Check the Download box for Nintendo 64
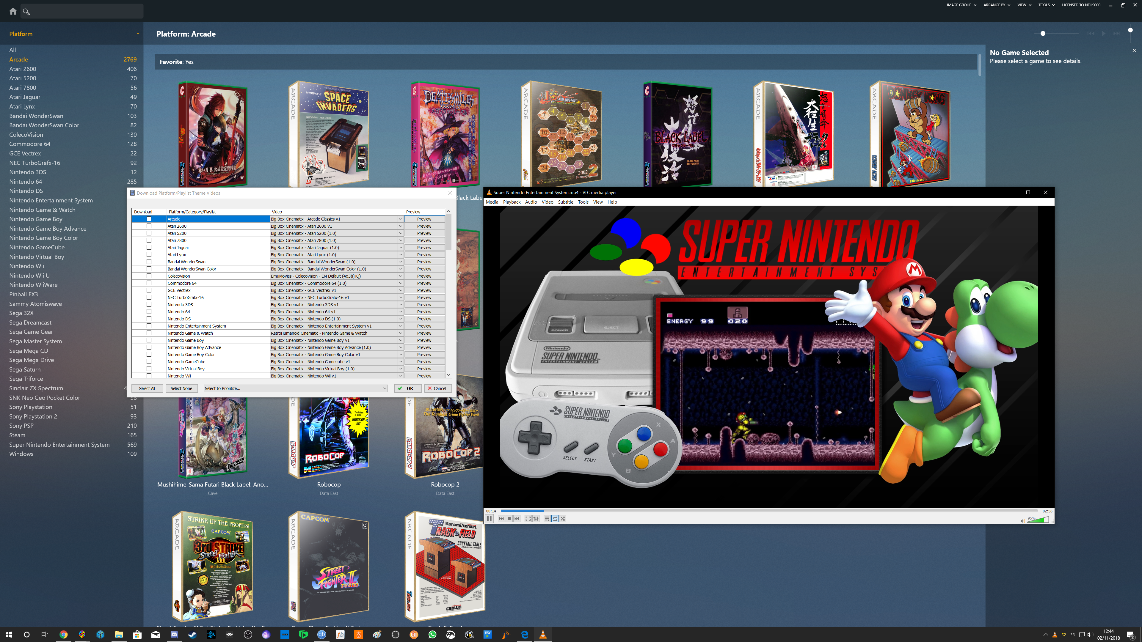Screen dimensions: 1142x642 coord(149,311)
